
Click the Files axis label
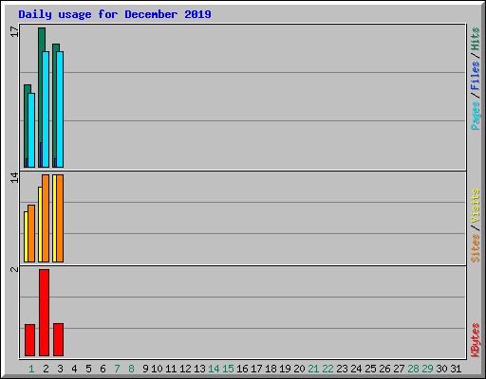pyautogui.click(x=475, y=76)
